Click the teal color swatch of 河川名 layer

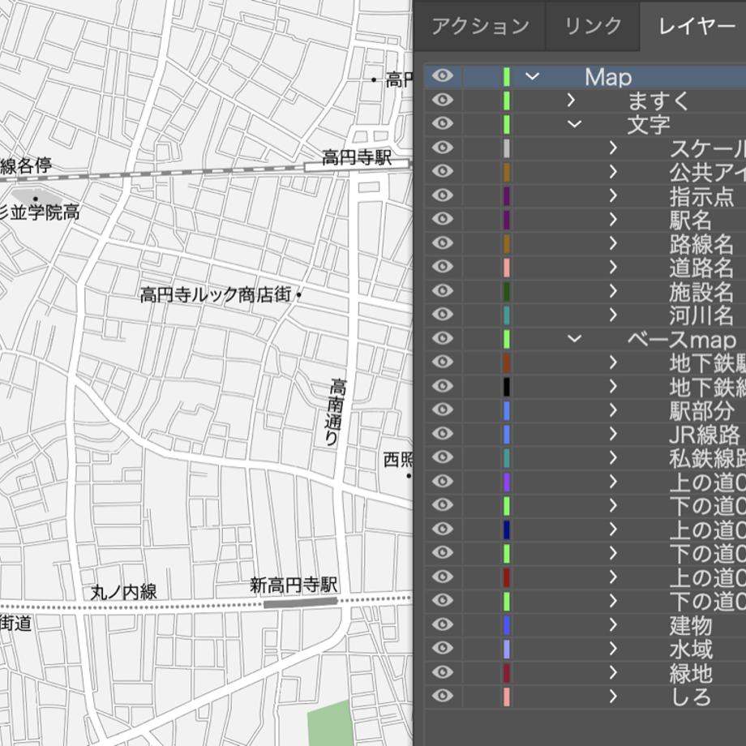click(x=507, y=315)
